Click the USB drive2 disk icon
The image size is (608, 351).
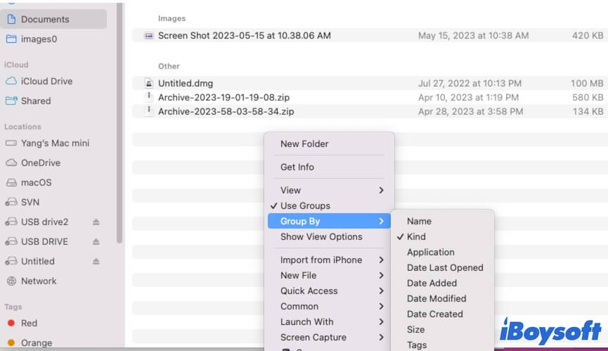click(x=11, y=222)
